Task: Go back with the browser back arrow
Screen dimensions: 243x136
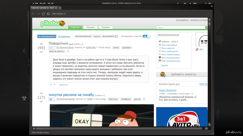Action: pos(33,14)
